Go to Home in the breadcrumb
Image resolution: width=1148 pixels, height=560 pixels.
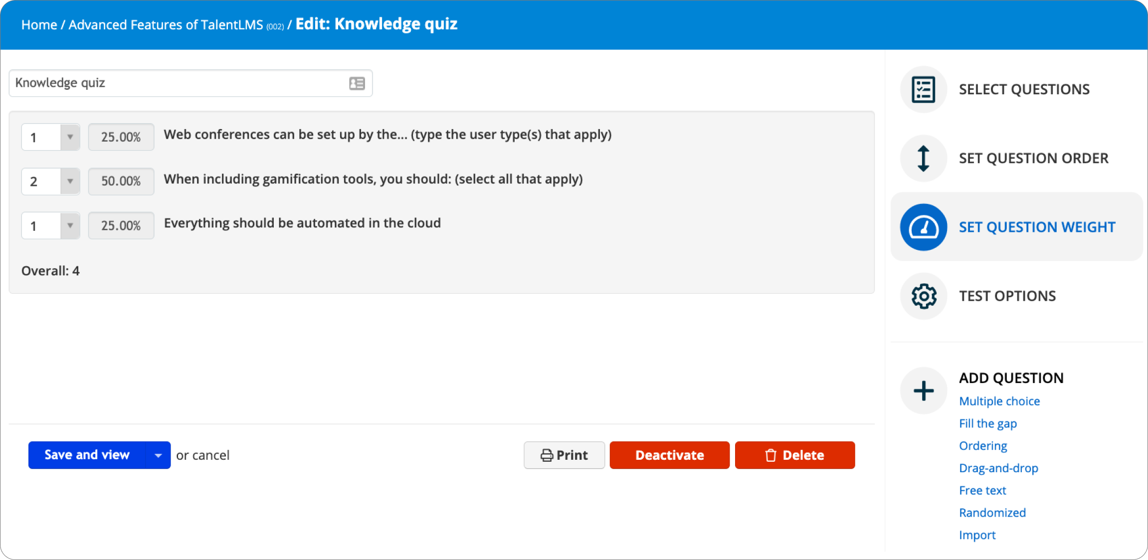pos(39,25)
